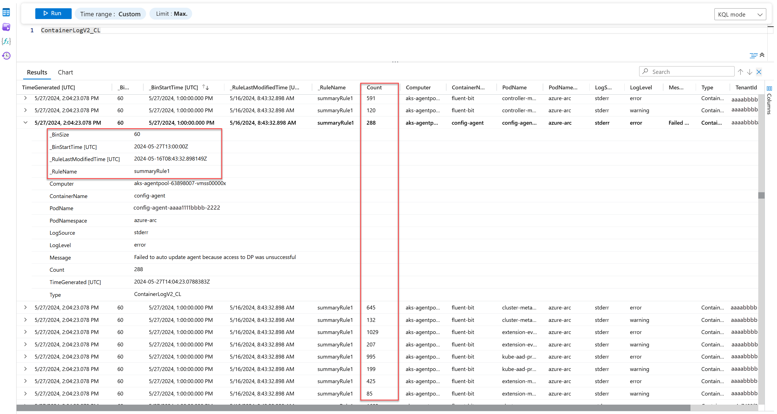Click the Format query icon
Image resolution: width=777 pixels, height=414 pixels.
coord(753,55)
